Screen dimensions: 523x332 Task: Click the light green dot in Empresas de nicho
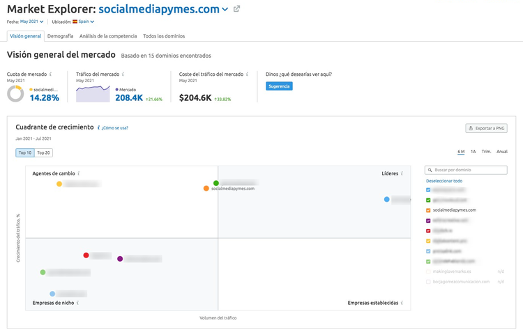(43, 272)
